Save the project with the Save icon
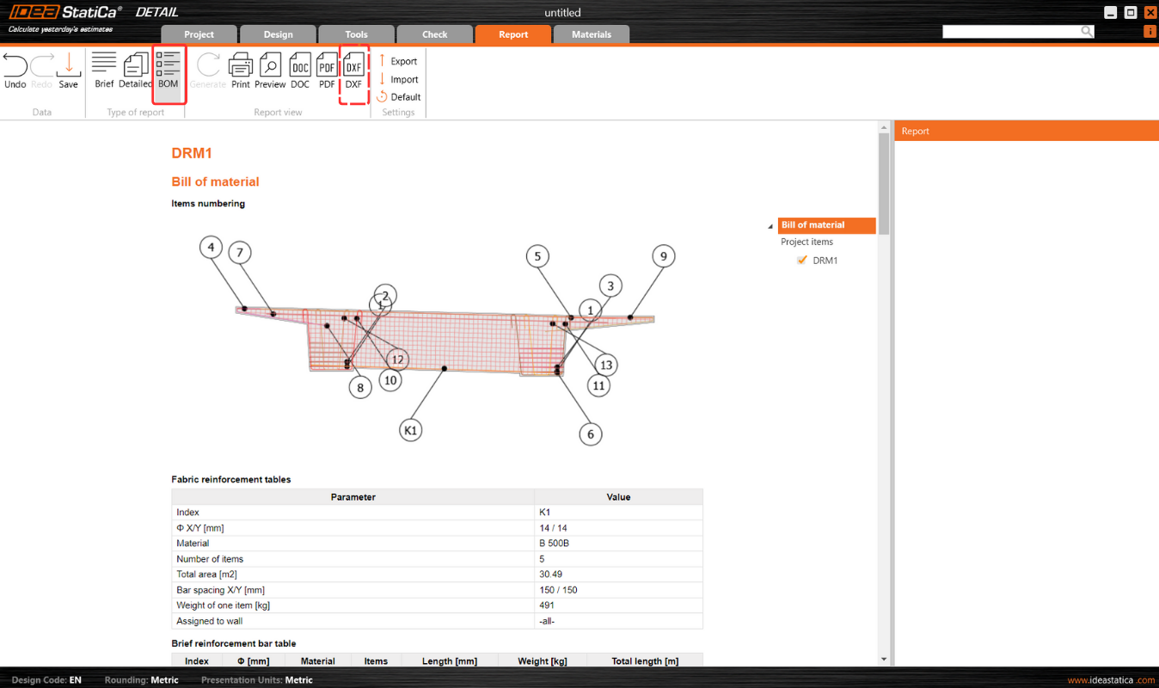The height and width of the screenshot is (688, 1159). point(69,64)
